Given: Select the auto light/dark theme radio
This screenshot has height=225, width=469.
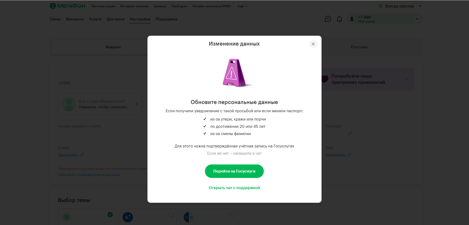Looking at the screenshot, I should click(232, 215).
